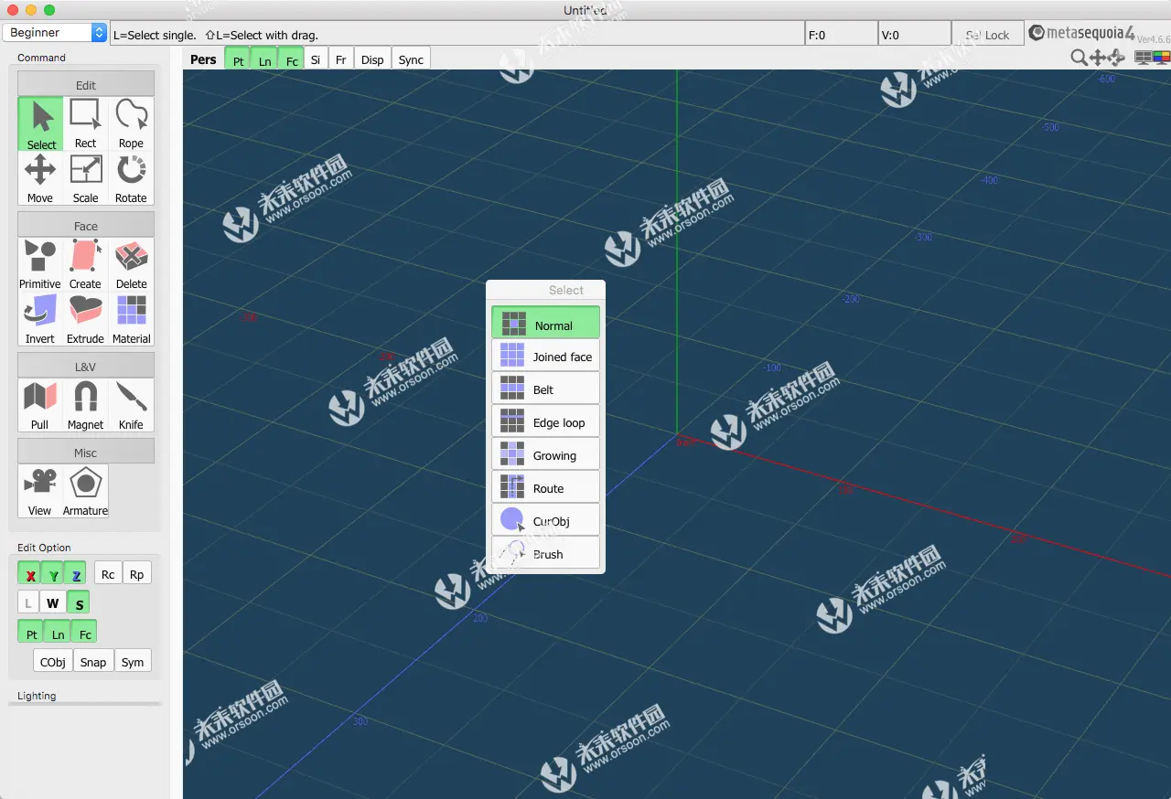Select the arrow Select tool
Viewport: 1171px width, 799px height.
tap(41, 124)
